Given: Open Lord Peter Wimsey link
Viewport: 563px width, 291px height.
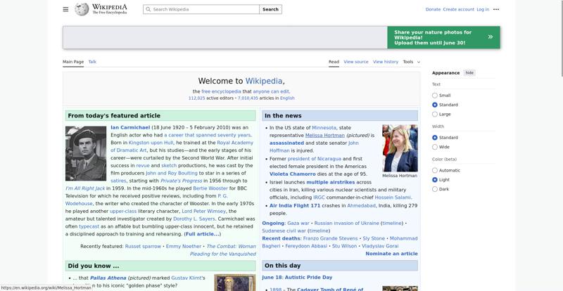Looking at the screenshot, I should tap(203, 211).
